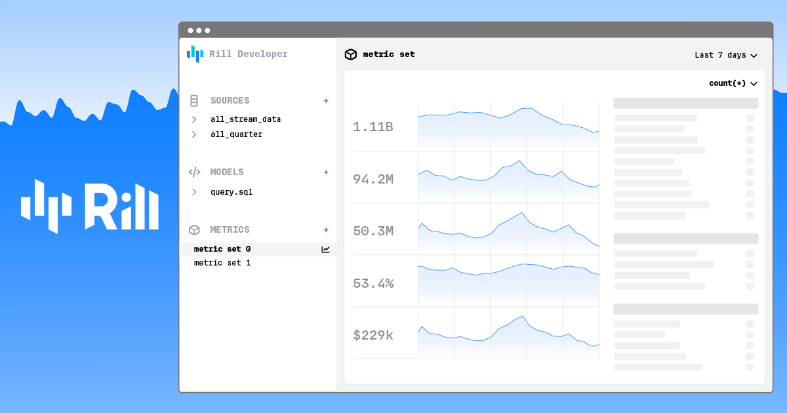Viewport: 787px width, 413px height.
Task: Click the SOURCES database icon
Action: (x=193, y=100)
